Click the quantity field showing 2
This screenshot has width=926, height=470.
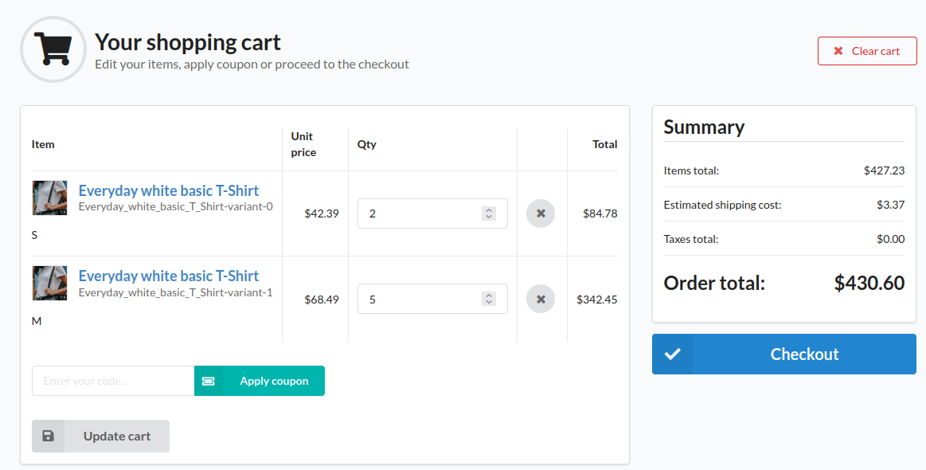click(x=418, y=213)
